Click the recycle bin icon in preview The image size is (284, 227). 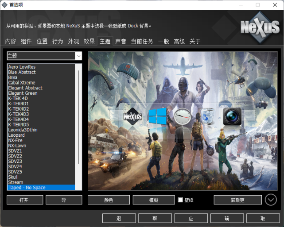[207, 116]
